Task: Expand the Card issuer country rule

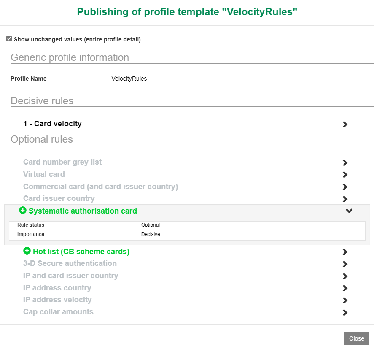Action: click(x=345, y=199)
